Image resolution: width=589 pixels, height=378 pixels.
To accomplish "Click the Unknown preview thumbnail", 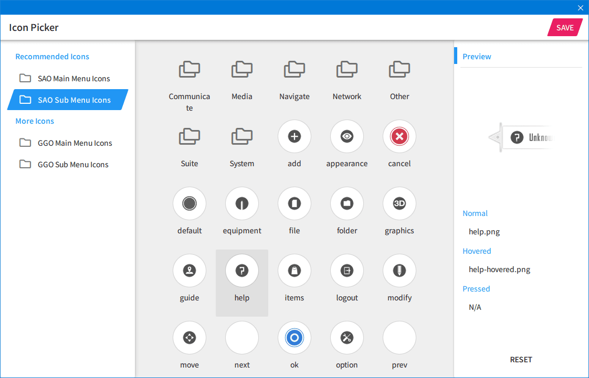I will (x=521, y=137).
